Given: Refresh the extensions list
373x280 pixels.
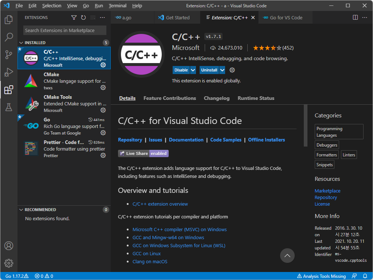Looking at the screenshot, I should click(x=83, y=17).
